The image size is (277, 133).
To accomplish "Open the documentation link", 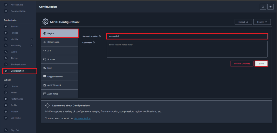I will (x=82, y=118).
